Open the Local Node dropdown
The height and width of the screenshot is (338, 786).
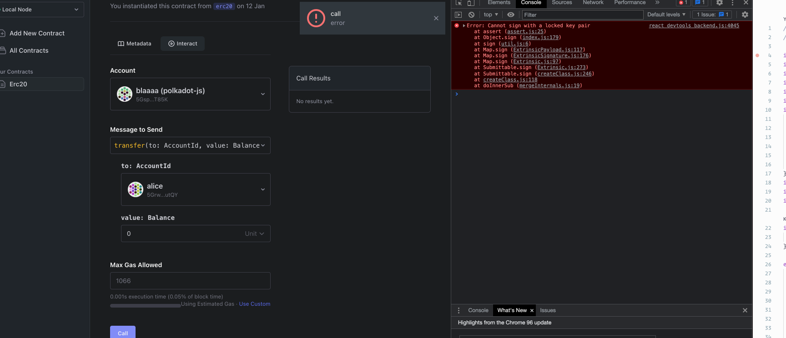click(41, 10)
